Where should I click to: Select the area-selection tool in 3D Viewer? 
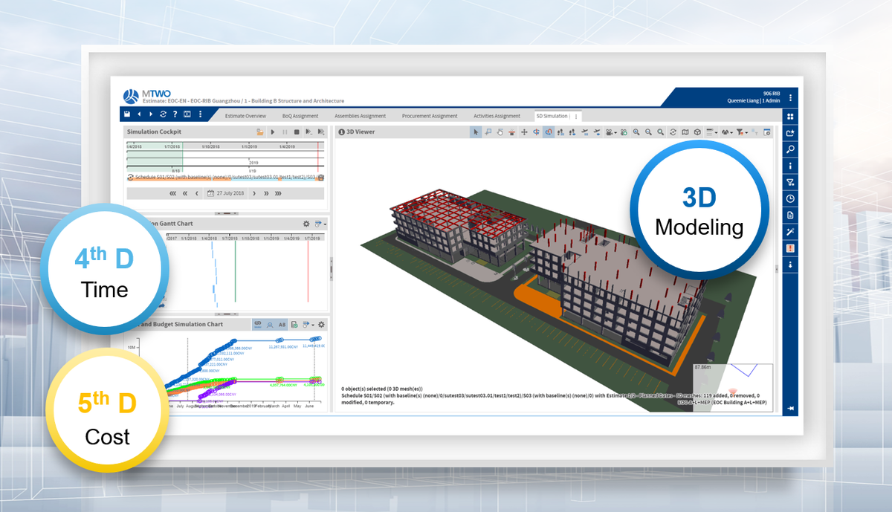[488, 132]
